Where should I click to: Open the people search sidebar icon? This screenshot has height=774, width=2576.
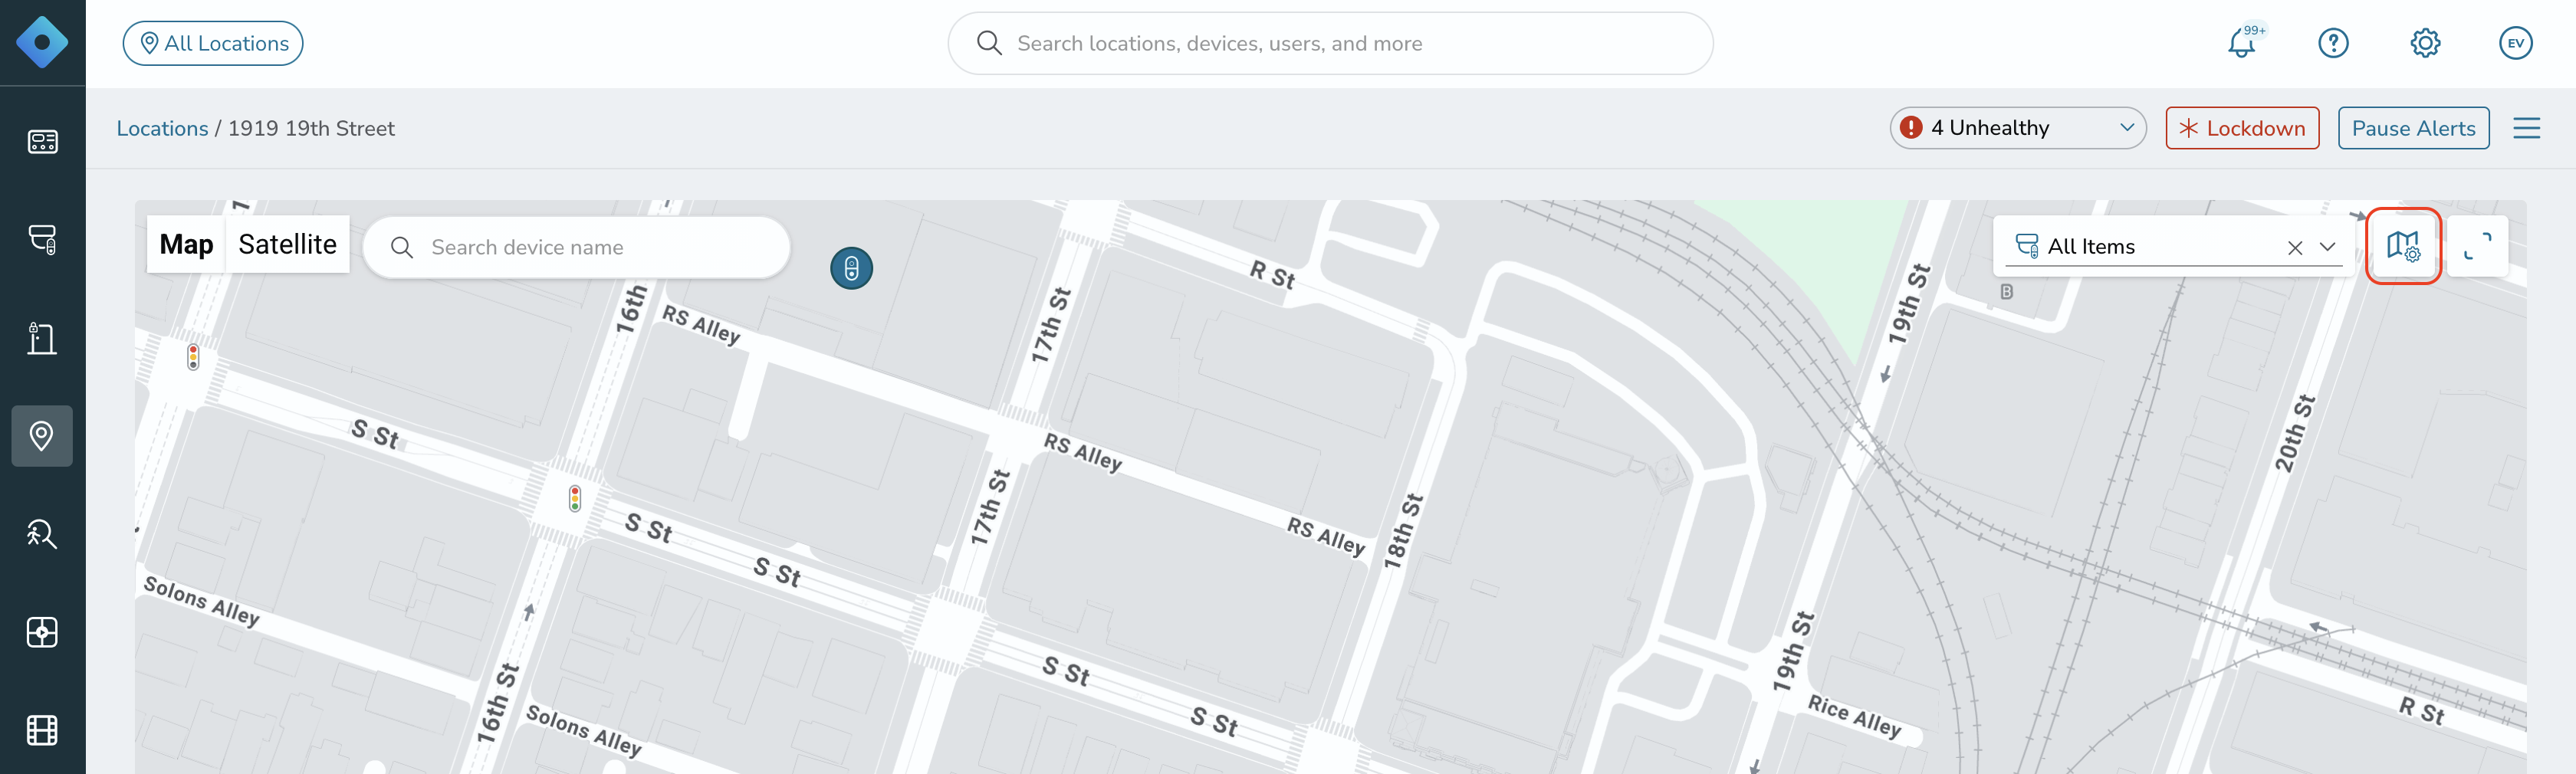click(x=42, y=534)
